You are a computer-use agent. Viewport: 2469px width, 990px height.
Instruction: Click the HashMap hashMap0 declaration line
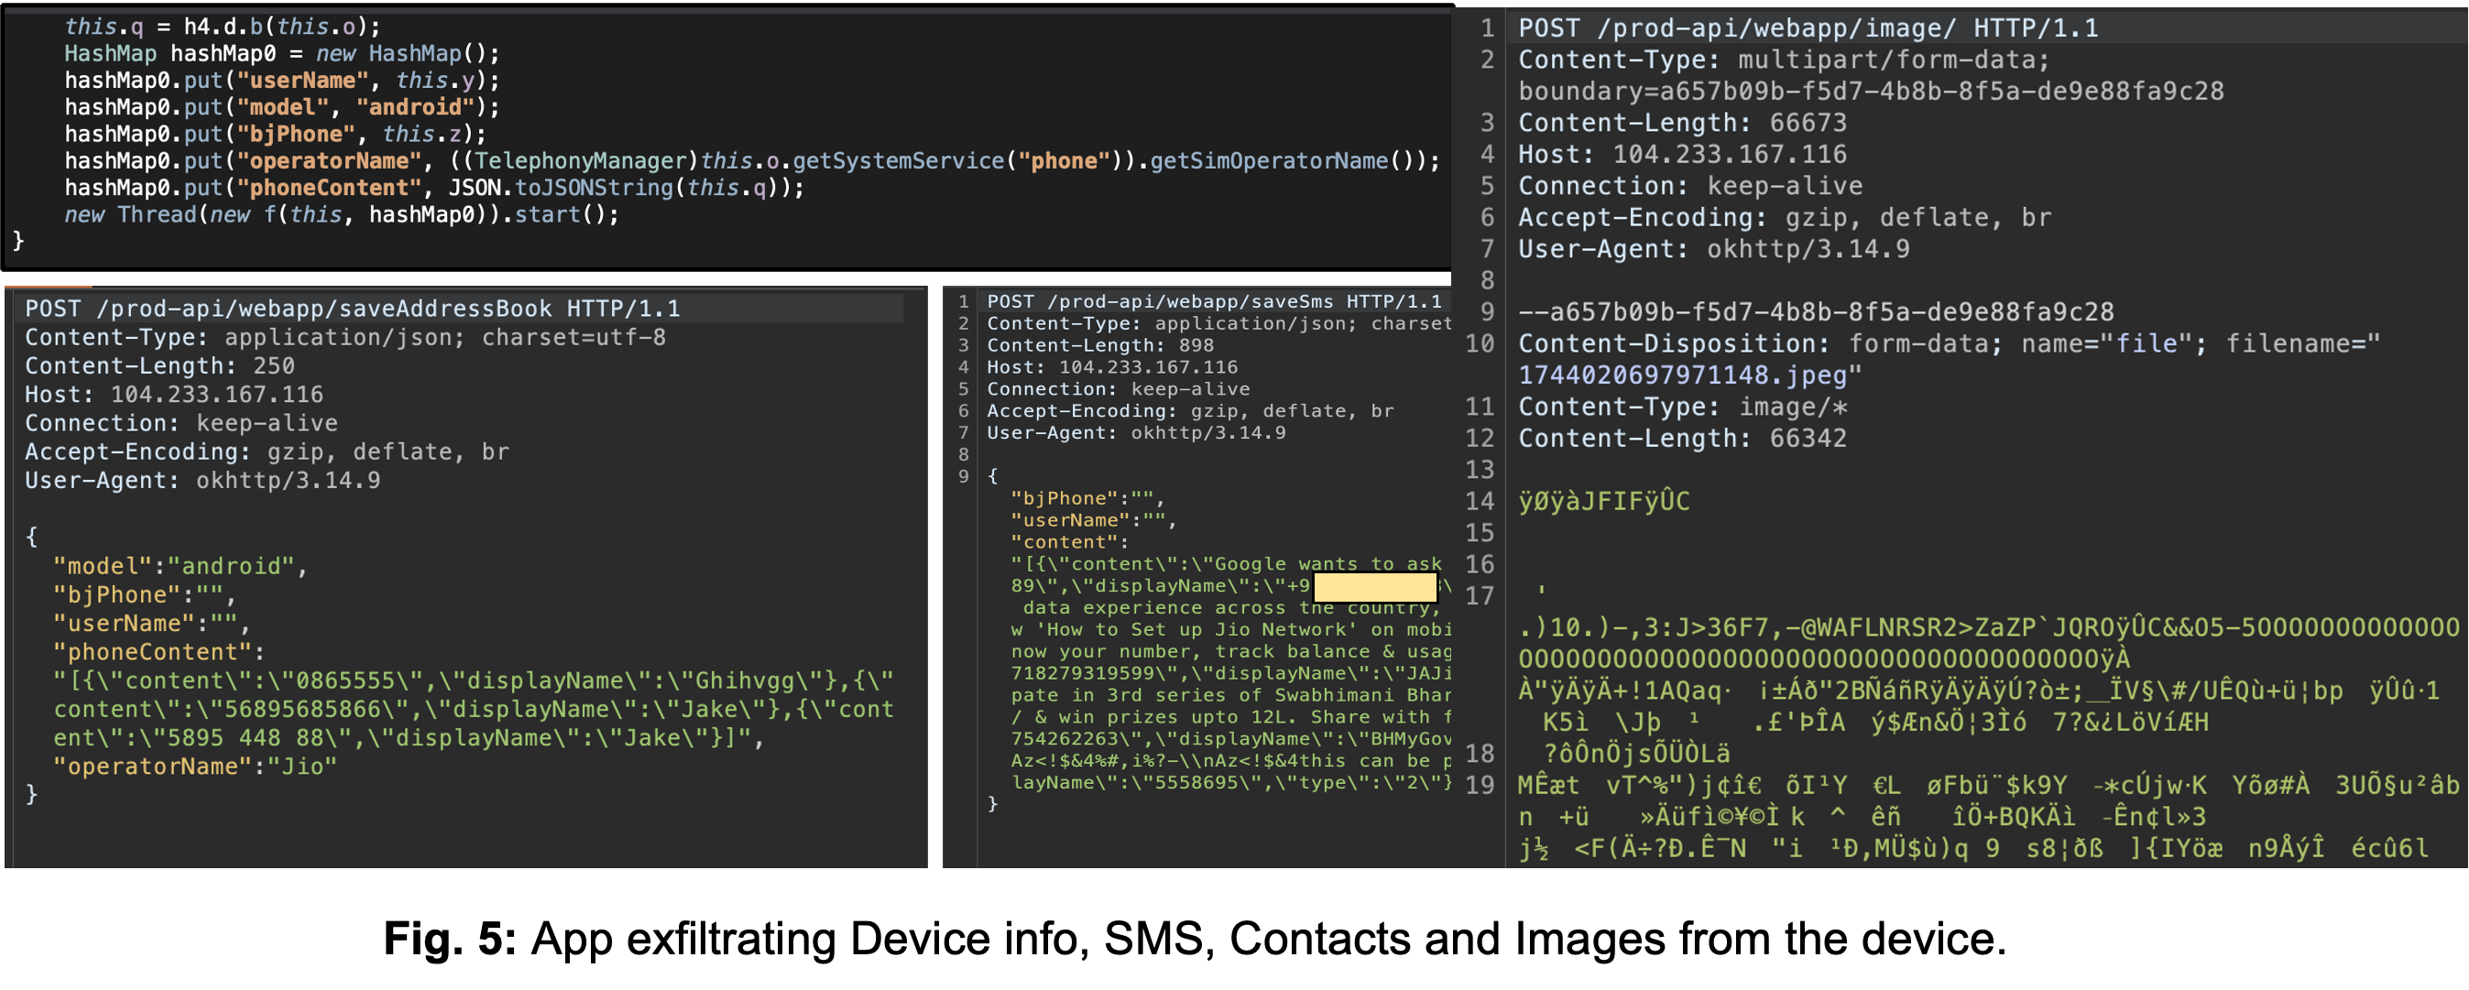pyautogui.click(x=281, y=54)
